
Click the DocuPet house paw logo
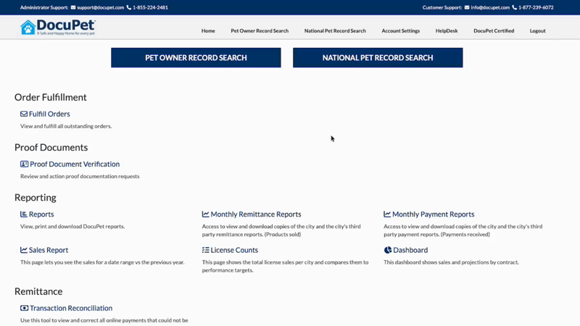tap(28, 28)
